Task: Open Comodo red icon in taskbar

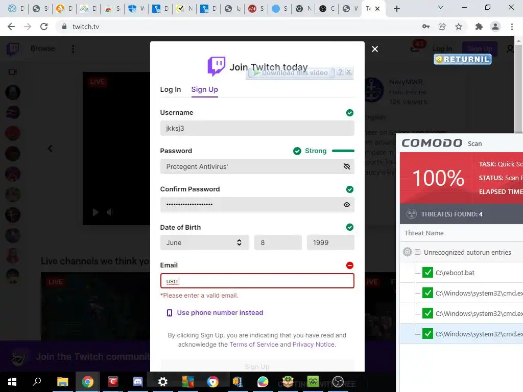Action: [x=113, y=382]
